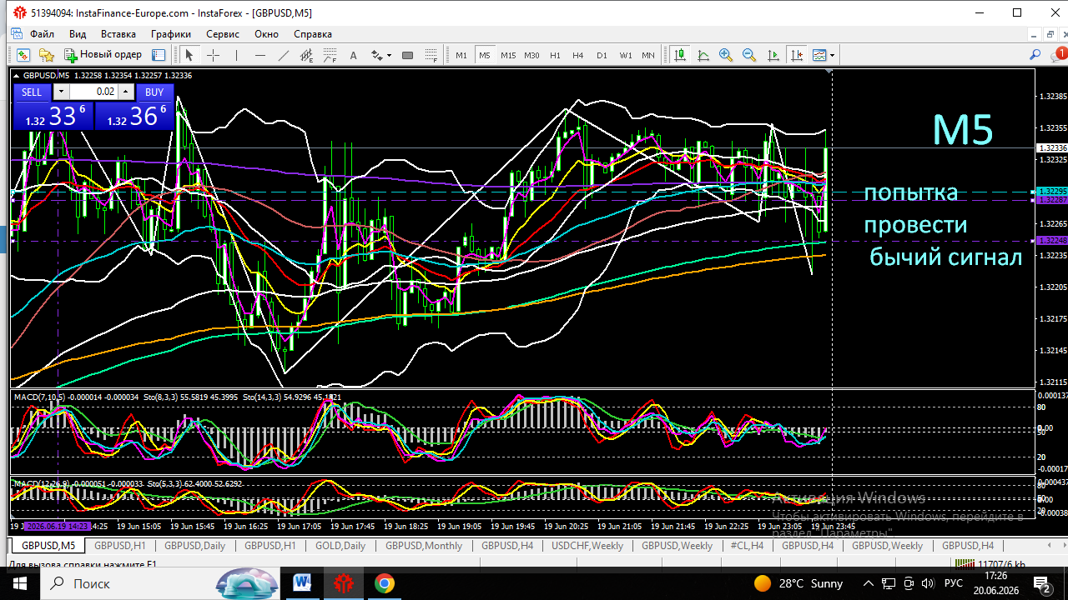1068x600 pixels.
Task: Switch to GOLD,Daily chart tab
Action: click(340, 546)
